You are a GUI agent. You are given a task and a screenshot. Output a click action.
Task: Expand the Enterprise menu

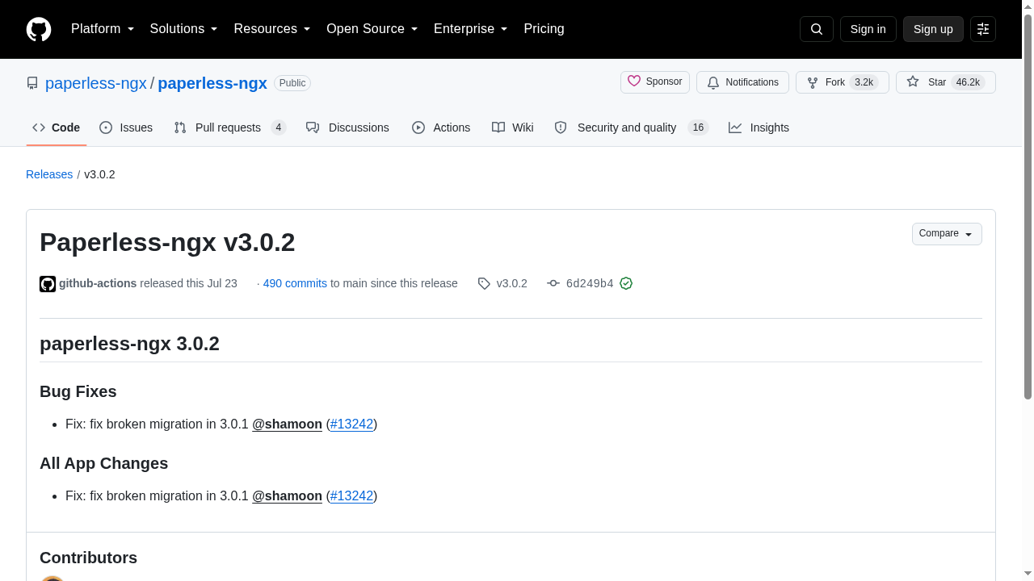471,29
